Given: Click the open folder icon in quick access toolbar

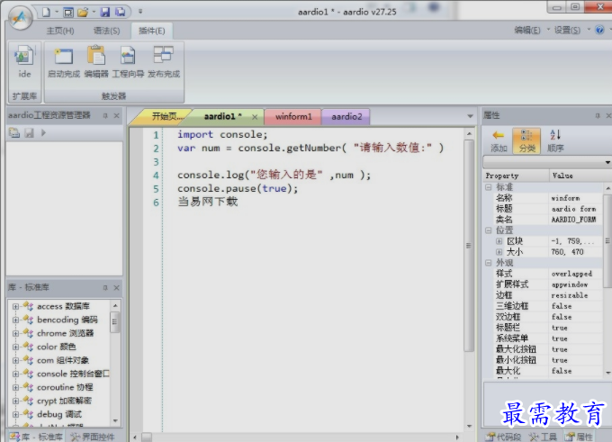Looking at the screenshot, I should [x=83, y=13].
